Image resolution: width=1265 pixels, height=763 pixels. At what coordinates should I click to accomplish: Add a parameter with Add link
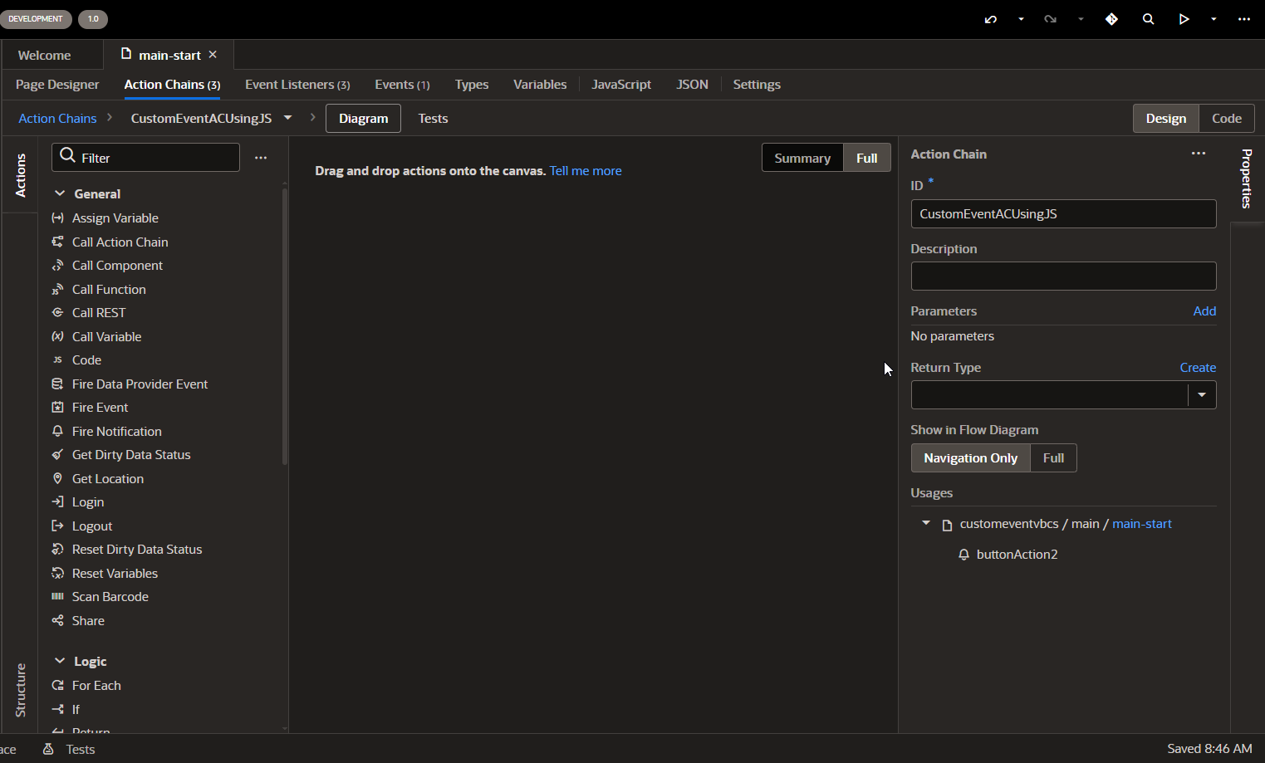(1204, 311)
